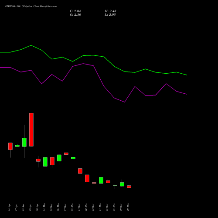Click the low value 'L: 2.03'
The image size is (218, 218).
[110, 15]
